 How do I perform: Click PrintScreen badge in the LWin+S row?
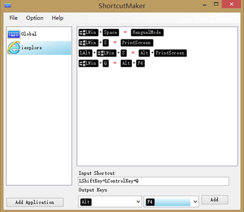coord(137,43)
